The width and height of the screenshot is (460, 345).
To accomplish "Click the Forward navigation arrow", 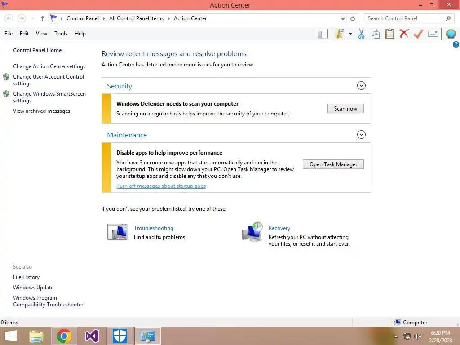I will (x=22, y=18).
